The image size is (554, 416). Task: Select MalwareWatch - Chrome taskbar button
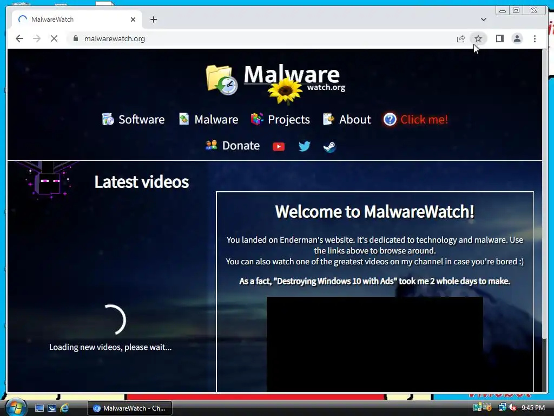pos(130,408)
